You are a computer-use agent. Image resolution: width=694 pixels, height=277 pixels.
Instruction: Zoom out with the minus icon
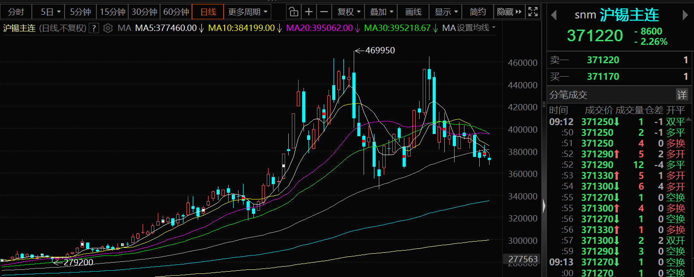pos(324,12)
